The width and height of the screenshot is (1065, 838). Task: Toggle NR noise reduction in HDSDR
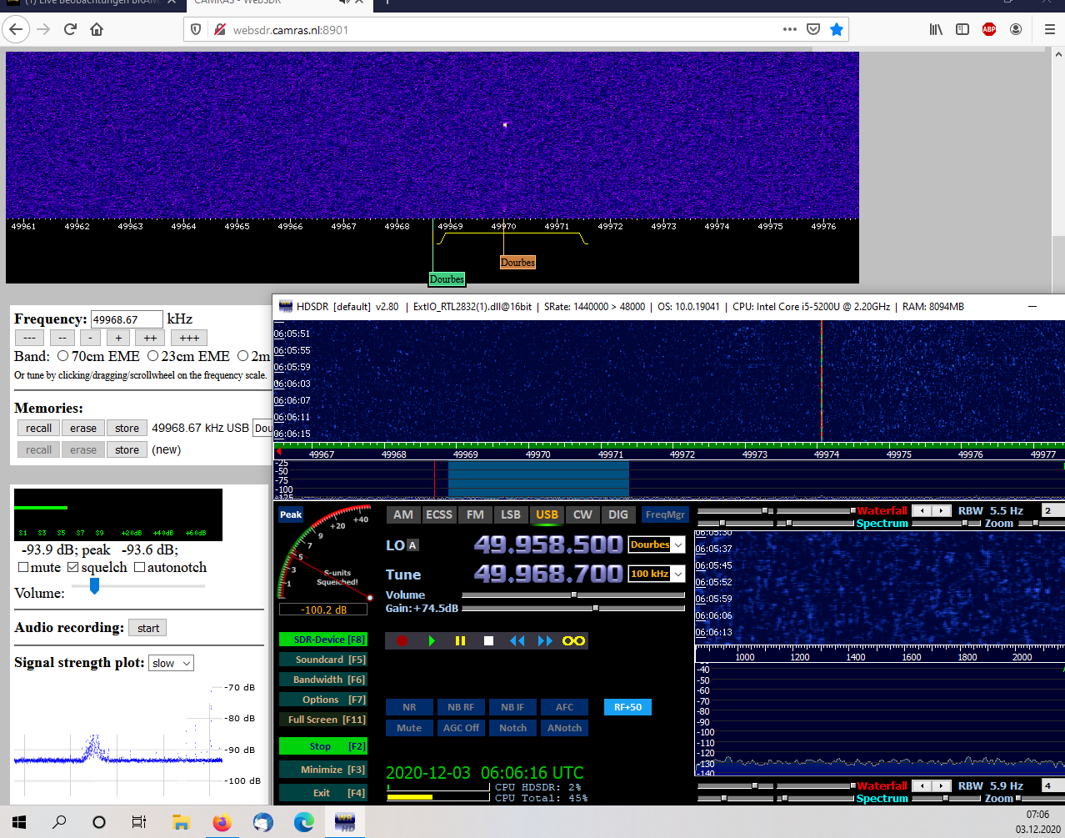[x=409, y=707]
